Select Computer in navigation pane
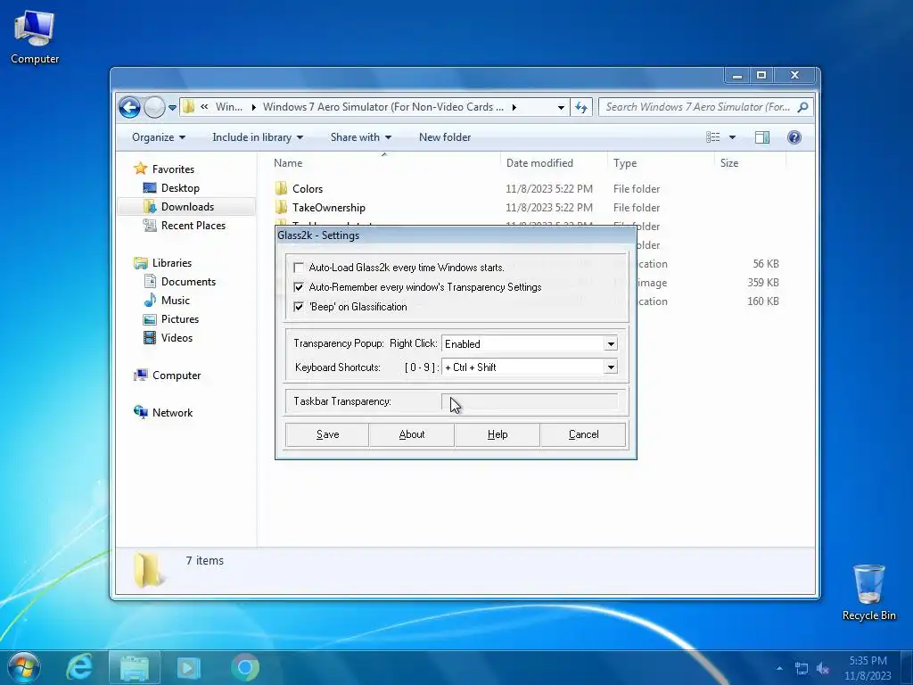The width and height of the screenshot is (913, 685). 177,376
